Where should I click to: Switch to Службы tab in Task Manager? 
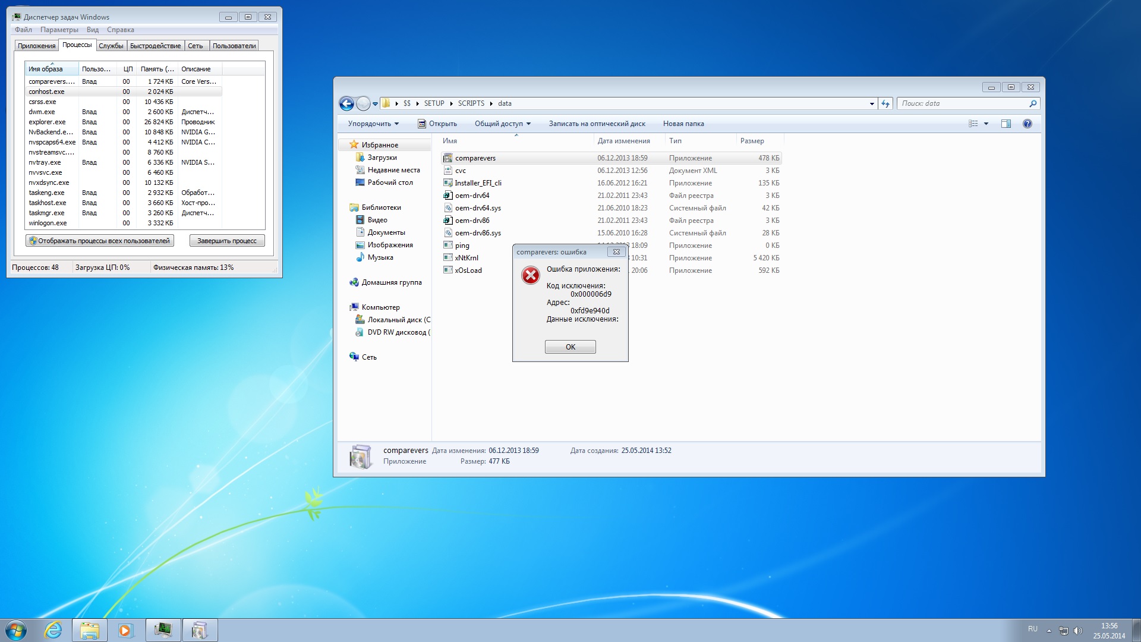pos(111,46)
